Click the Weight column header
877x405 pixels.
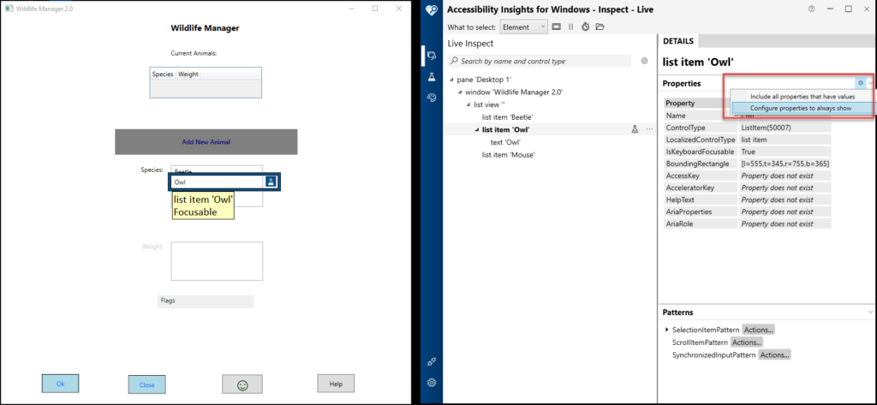pos(188,74)
